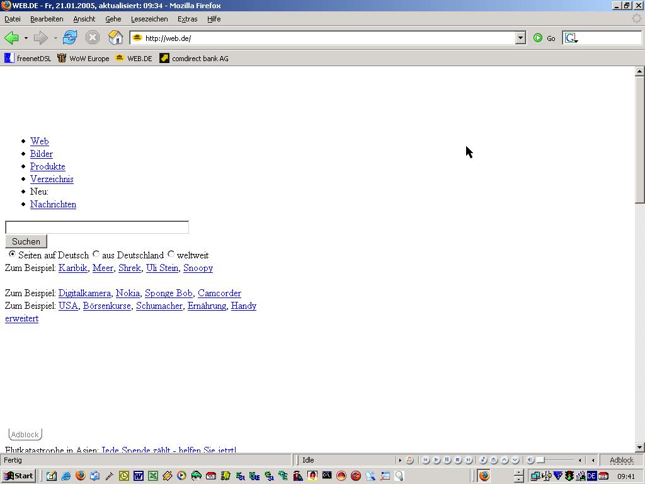Open the Bearbeiten menu
Image resolution: width=645 pixels, height=484 pixels.
(47, 19)
